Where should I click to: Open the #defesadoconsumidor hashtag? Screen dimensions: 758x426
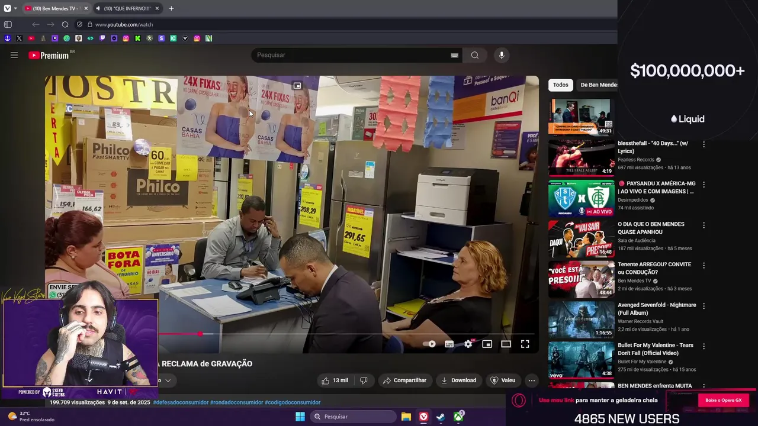click(x=181, y=402)
